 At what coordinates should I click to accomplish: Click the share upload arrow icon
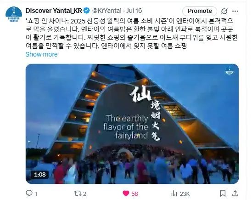pyautogui.click(x=235, y=193)
